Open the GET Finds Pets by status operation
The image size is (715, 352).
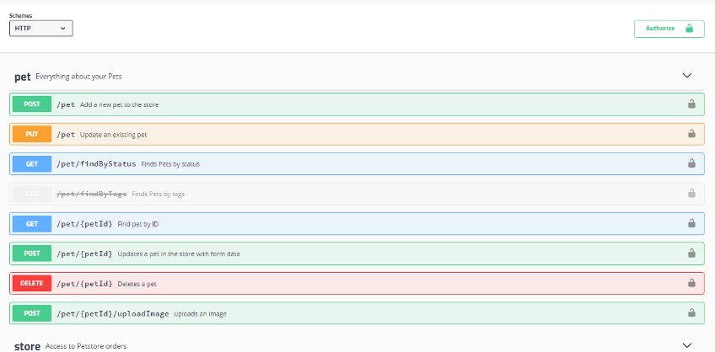click(357, 163)
